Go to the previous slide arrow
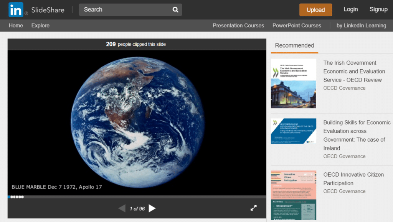Screen dimensions: 393x222 tap(122, 208)
